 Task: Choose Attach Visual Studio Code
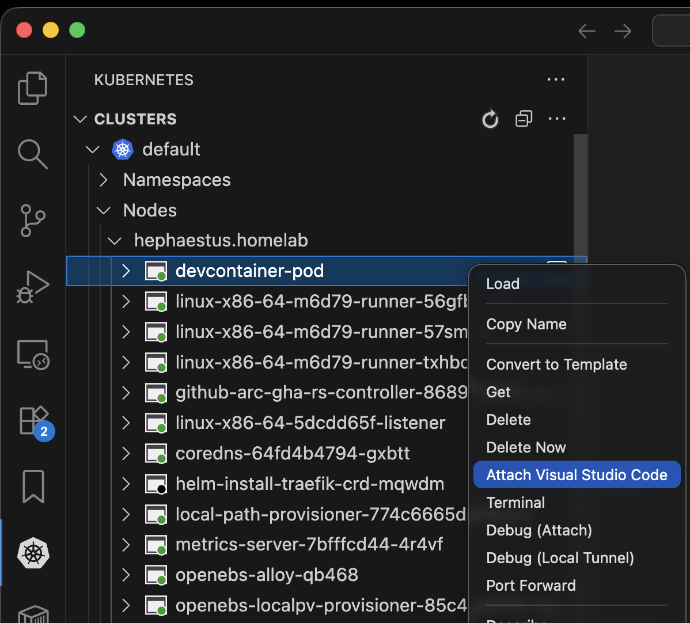[577, 475]
